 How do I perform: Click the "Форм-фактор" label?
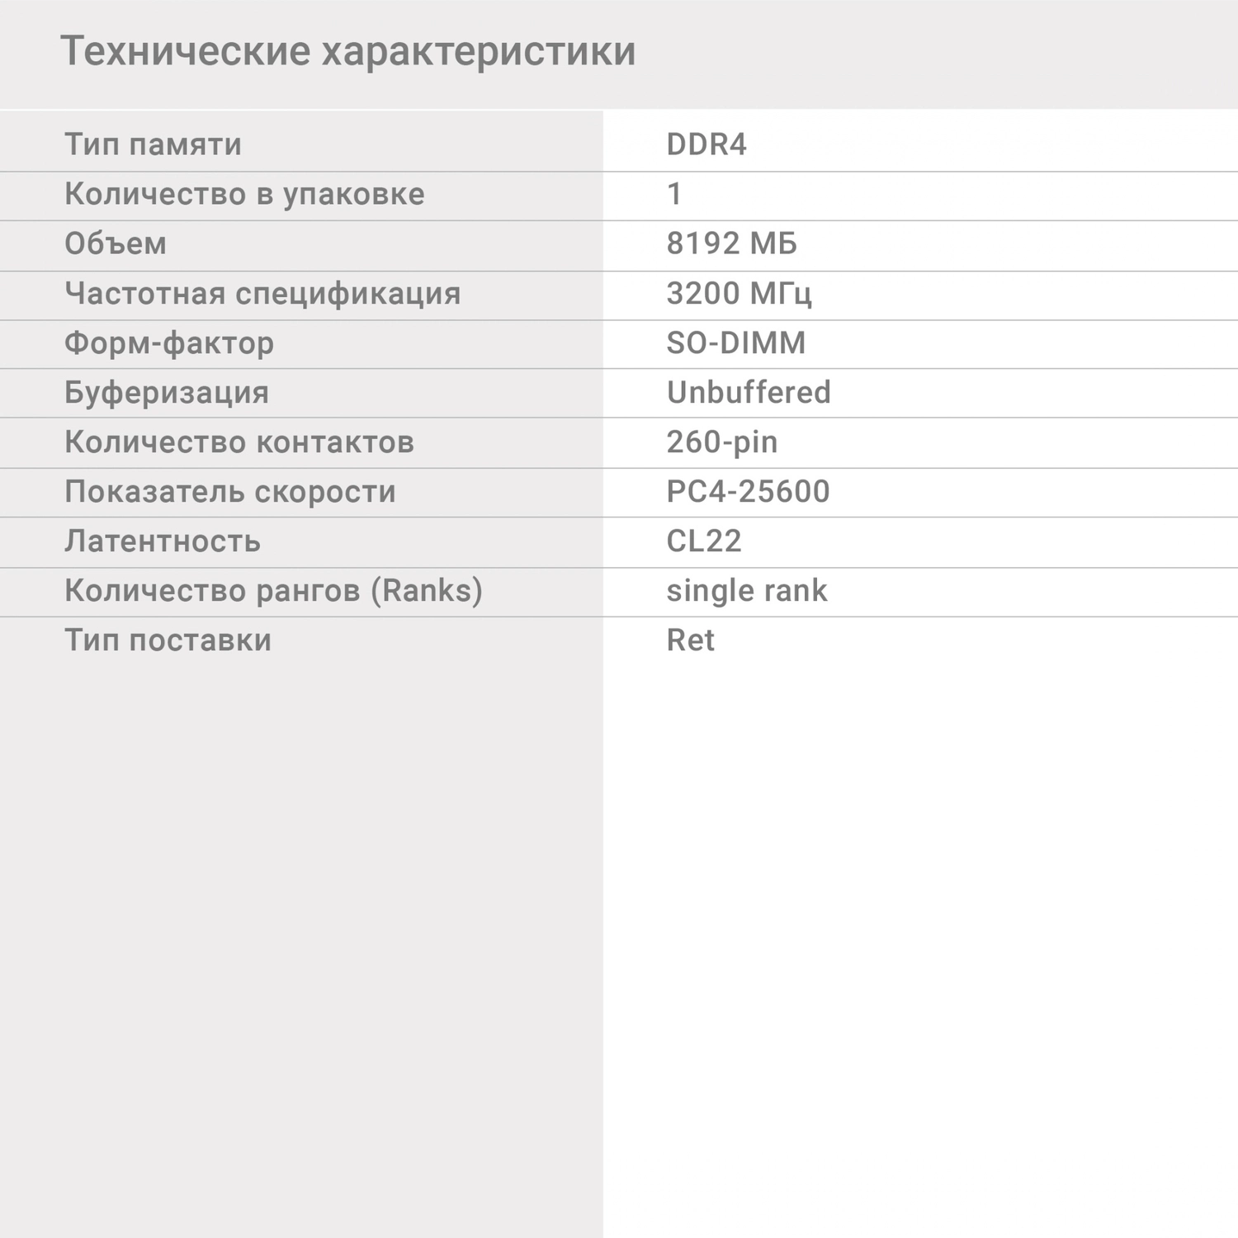point(169,343)
